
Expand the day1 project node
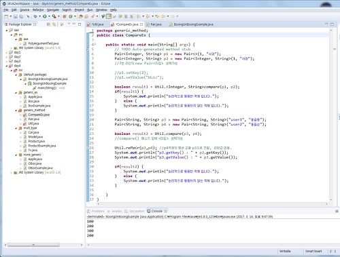[7, 52]
